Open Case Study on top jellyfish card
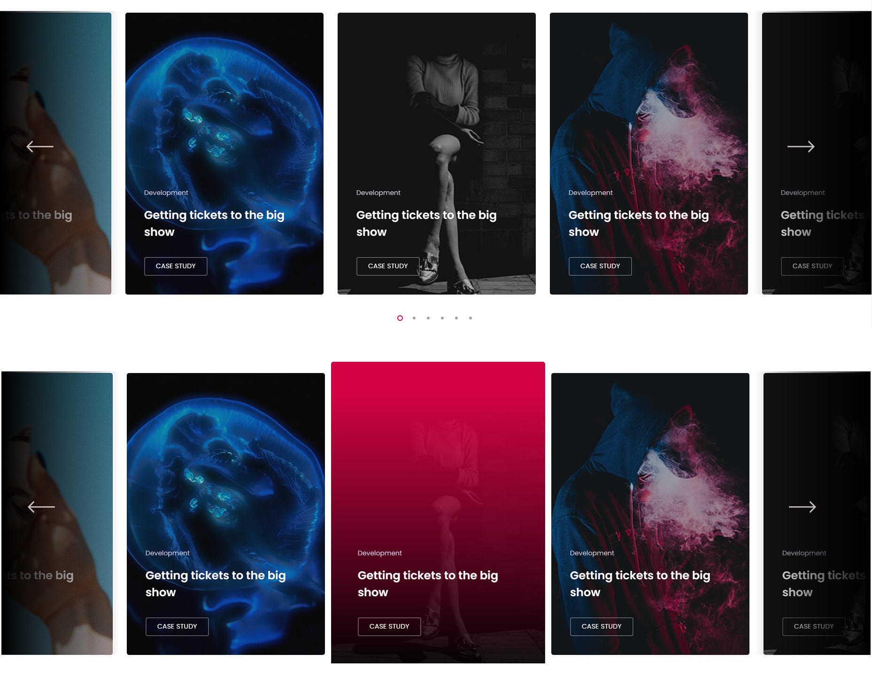This screenshot has height=685, width=872. [176, 266]
